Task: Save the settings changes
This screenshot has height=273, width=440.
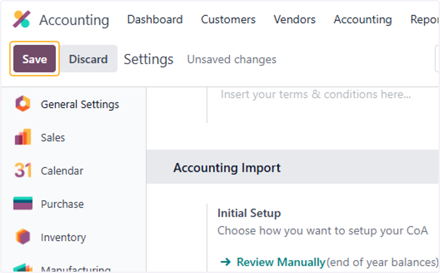Action: (x=34, y=59)
